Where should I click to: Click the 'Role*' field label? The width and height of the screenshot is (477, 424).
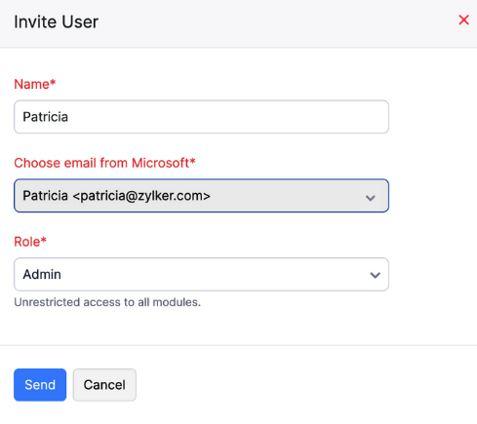[x=30, y=242]
